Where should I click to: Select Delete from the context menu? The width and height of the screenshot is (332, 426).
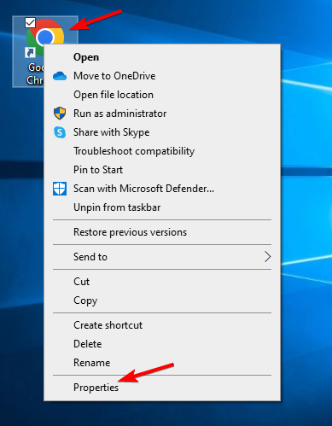tap(162, 344)
